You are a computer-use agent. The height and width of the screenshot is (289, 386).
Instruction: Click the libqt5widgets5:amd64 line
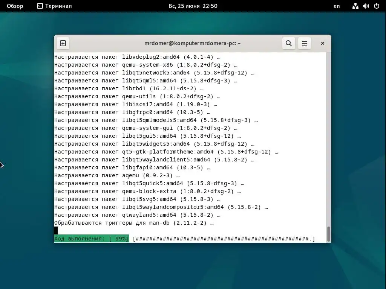coord(154,144)
